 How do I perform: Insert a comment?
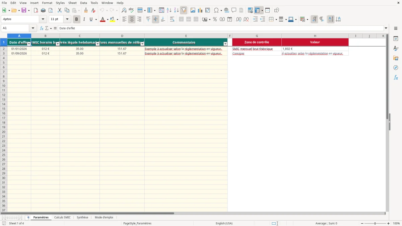tap(234, 10)
